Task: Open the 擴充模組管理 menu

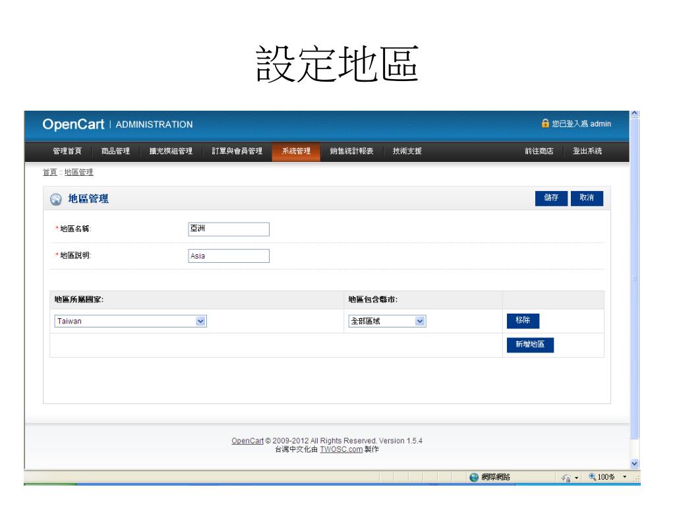Action: (x=171, y=151)
